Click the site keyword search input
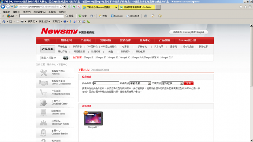This screenshot has width=253, height=142. click(x=52, y=58)
